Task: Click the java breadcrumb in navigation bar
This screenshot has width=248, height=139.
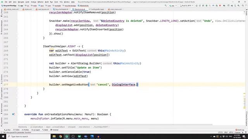Action: [x=41, y=6]
